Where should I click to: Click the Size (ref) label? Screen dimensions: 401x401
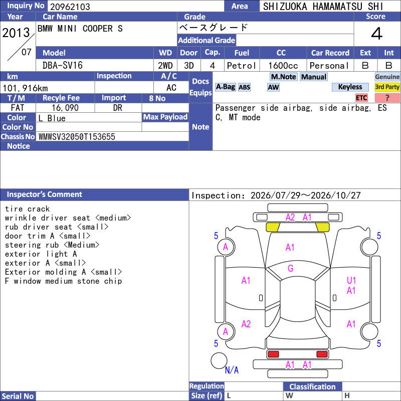(207, 395)
